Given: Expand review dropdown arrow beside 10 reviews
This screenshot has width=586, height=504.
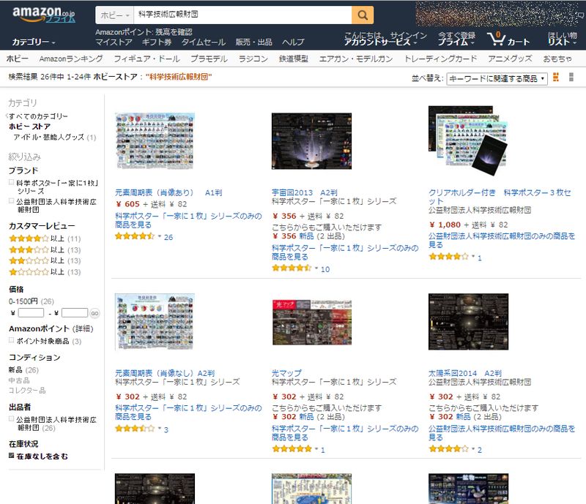Looking at the screenshot, I should click(x=316, y=268).
